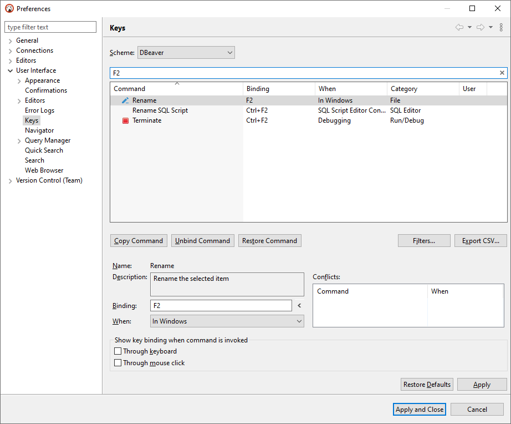Open the view menu via three-dot icon
The image size is (511, 424).
pos(502,27)
